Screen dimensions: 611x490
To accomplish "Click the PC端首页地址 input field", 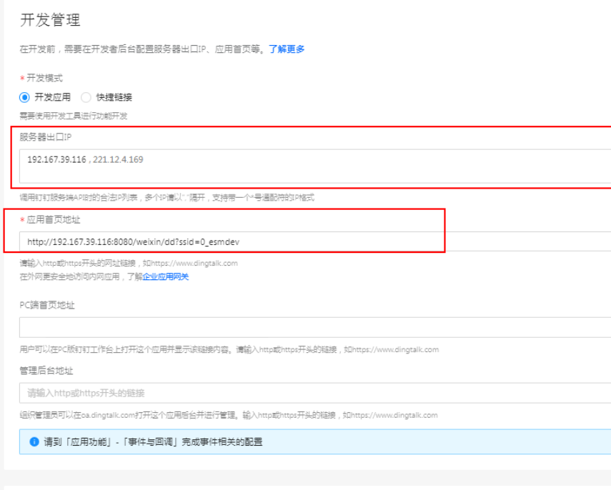I will click(315, 327).
